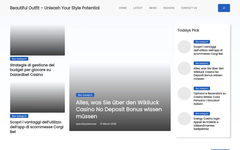The width and height of the screenshot is (240, 150).
Task: Open Todays Pick Wikiluck Casino No Deposit link
Action: (209, 73)
